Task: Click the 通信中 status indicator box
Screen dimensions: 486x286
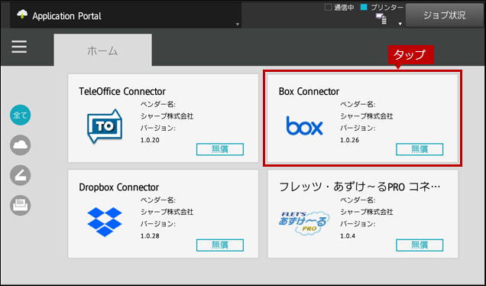Action: (x=328, y=7)
